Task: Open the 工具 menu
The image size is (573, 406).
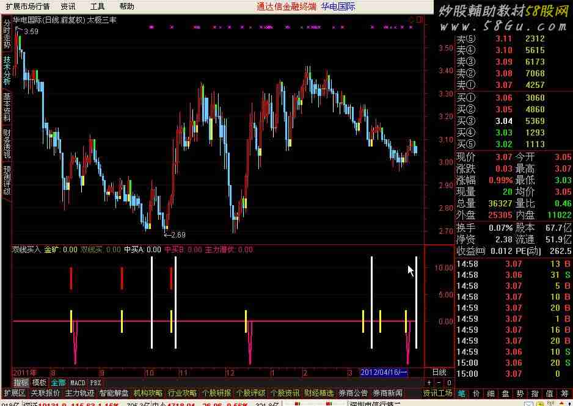Action: click(x=97, y=6)
